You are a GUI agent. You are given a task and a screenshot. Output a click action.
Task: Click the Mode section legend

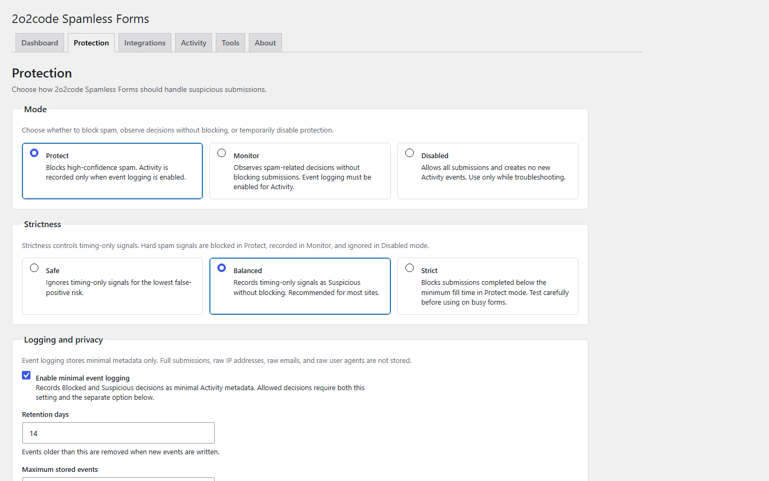click(x=35, y=109)
